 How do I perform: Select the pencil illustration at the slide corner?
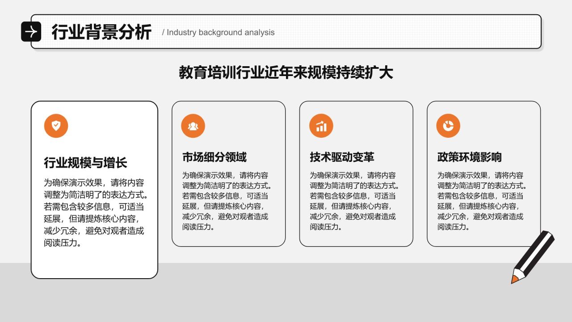point(533,256)
